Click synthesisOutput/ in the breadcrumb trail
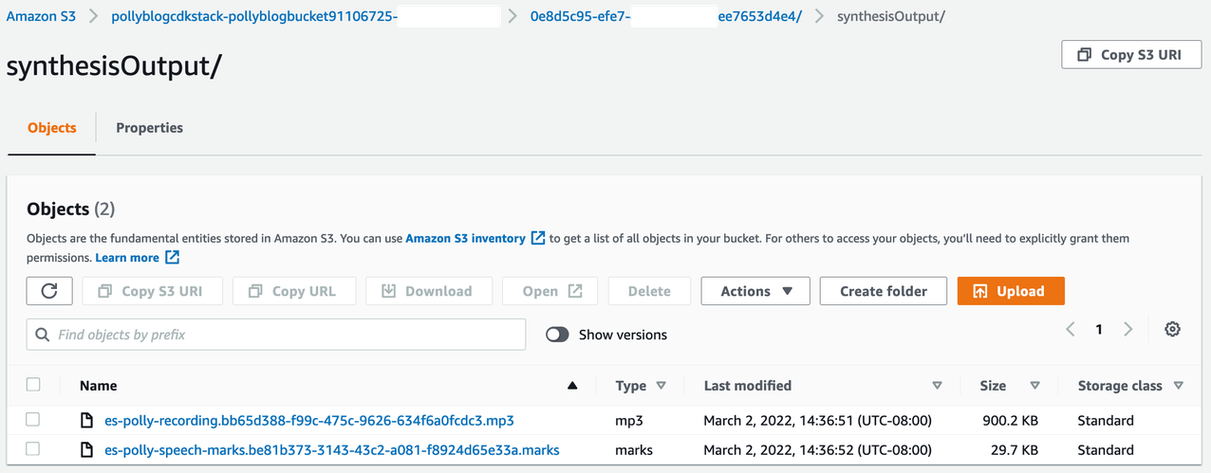 point(890,17)
